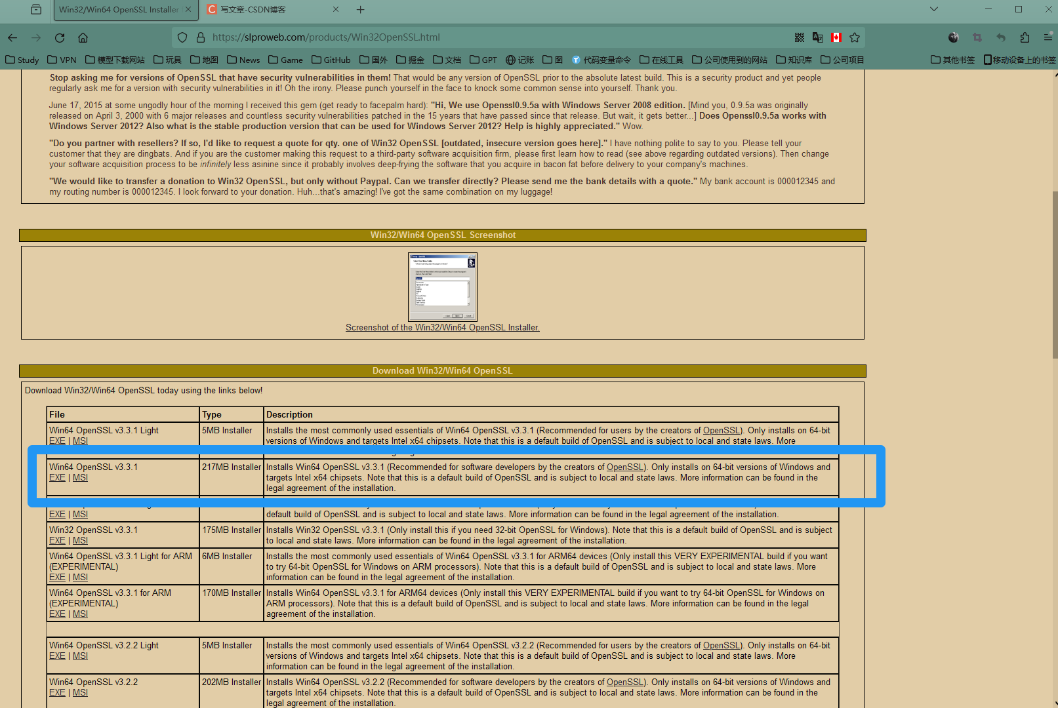Close the 写文章-CSDN博客 tab
1058x708 pixels.
tap(336, 9)
